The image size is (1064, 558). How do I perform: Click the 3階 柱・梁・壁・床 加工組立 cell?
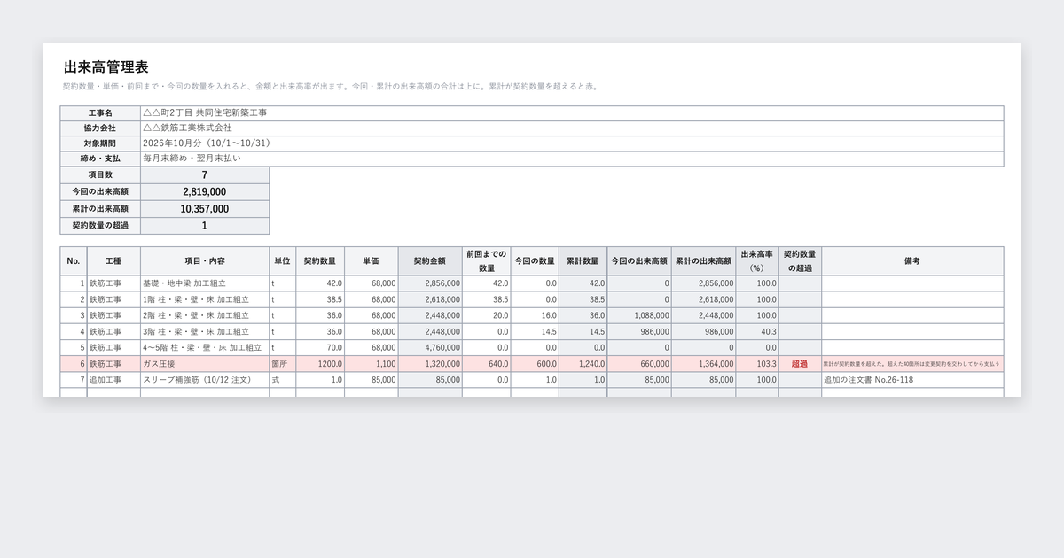click(205, 331)
